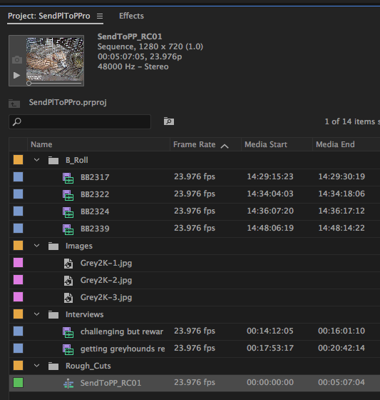Screen dimensions: 380x400
Task: Collapse the Interviews bin
Action: tap(36, 314)
